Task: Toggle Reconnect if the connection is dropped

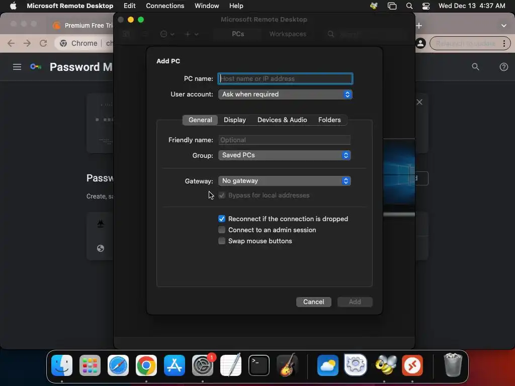Action: coord(222,219)
